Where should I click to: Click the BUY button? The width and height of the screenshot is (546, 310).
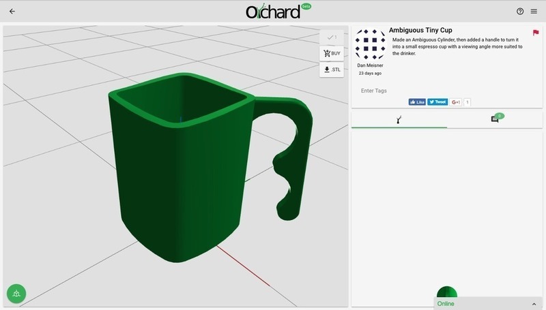pos(332,54)
